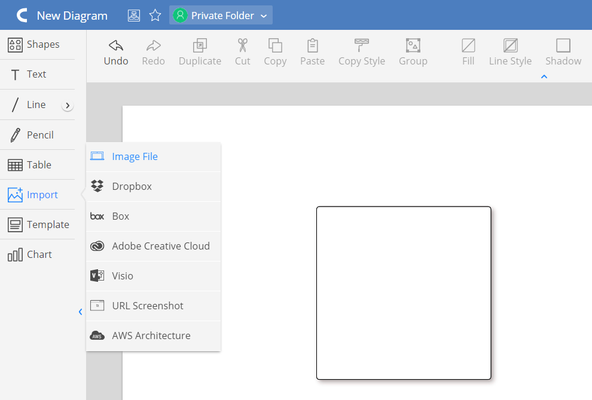This screenshot has width=592, height=400.
Task: Import from Dropbox
Action: 153,186
